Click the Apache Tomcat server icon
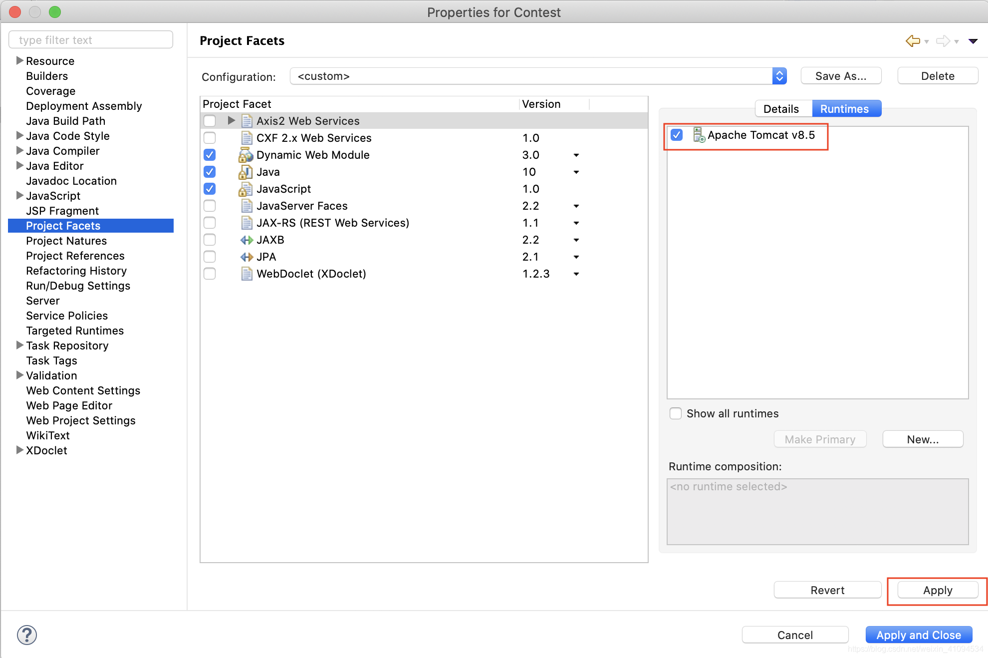The image size is (988, 658). 697,135
